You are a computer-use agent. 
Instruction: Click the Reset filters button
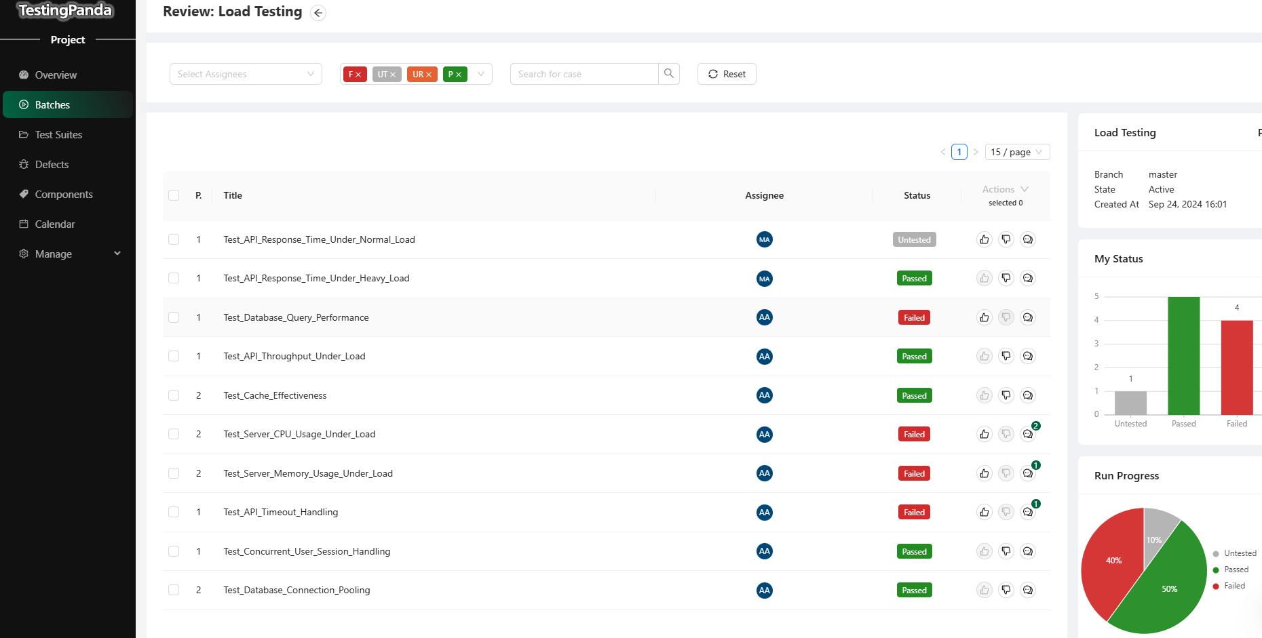point(727,74)
